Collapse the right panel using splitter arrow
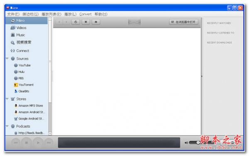The width and height of the screenshot is (249, 156). 202,76
